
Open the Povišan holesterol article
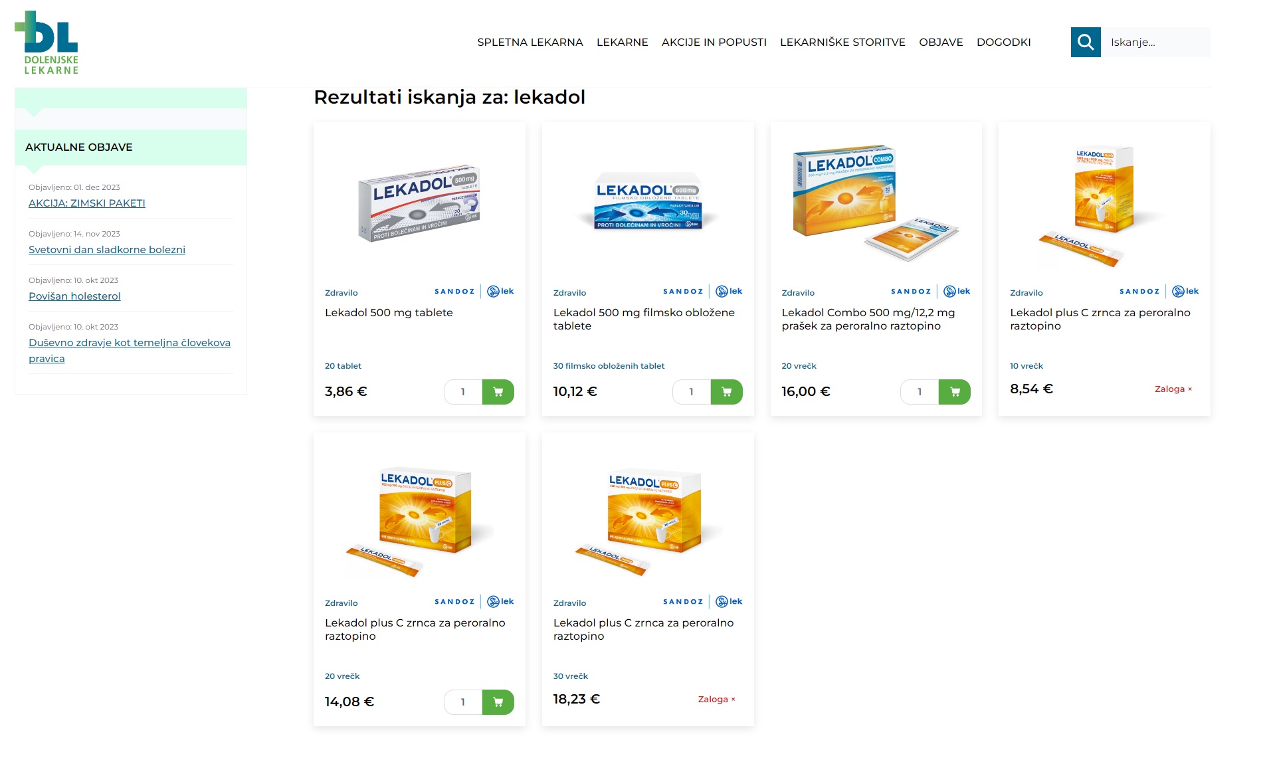[74, 296]
